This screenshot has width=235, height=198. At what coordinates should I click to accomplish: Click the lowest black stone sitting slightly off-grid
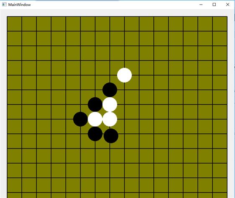(x=111, y=135)
